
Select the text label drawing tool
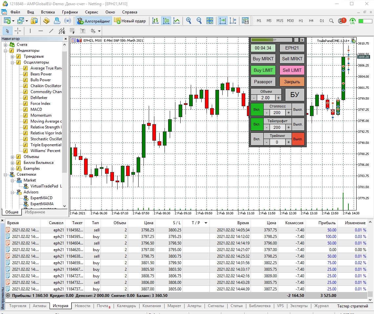83,31
